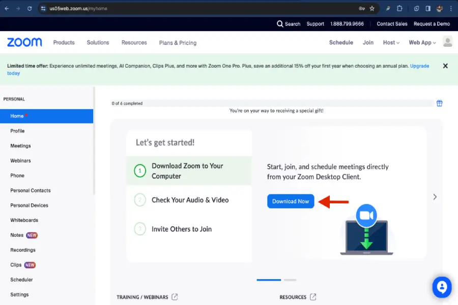Click the Join link
The width and height of the screenshot is (458, 305).
pyautogui.click(x=368, y=43)
